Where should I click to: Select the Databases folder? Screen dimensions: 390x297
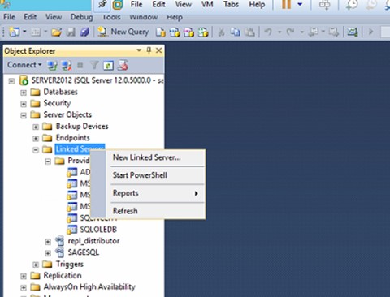[61, 92]
